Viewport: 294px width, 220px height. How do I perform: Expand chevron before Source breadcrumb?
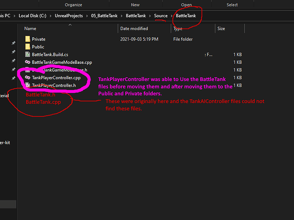click(x=150, y=16)
